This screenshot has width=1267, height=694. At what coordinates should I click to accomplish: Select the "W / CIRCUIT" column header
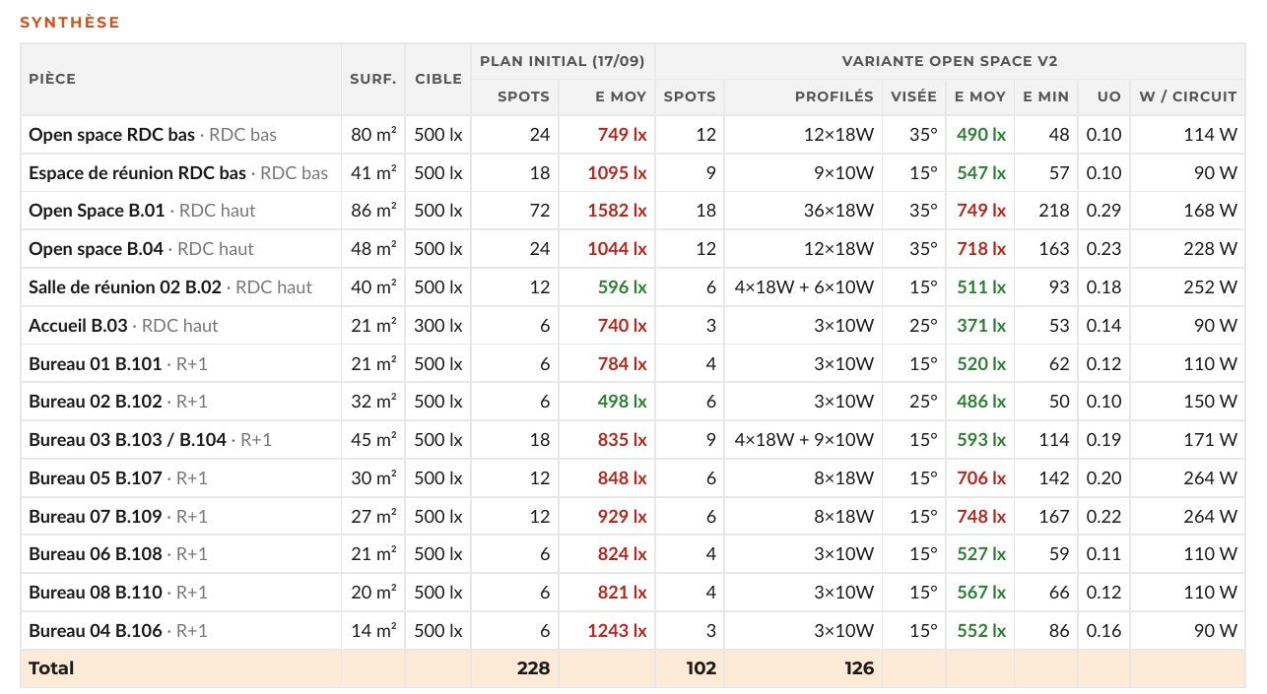click(1188, 96)
